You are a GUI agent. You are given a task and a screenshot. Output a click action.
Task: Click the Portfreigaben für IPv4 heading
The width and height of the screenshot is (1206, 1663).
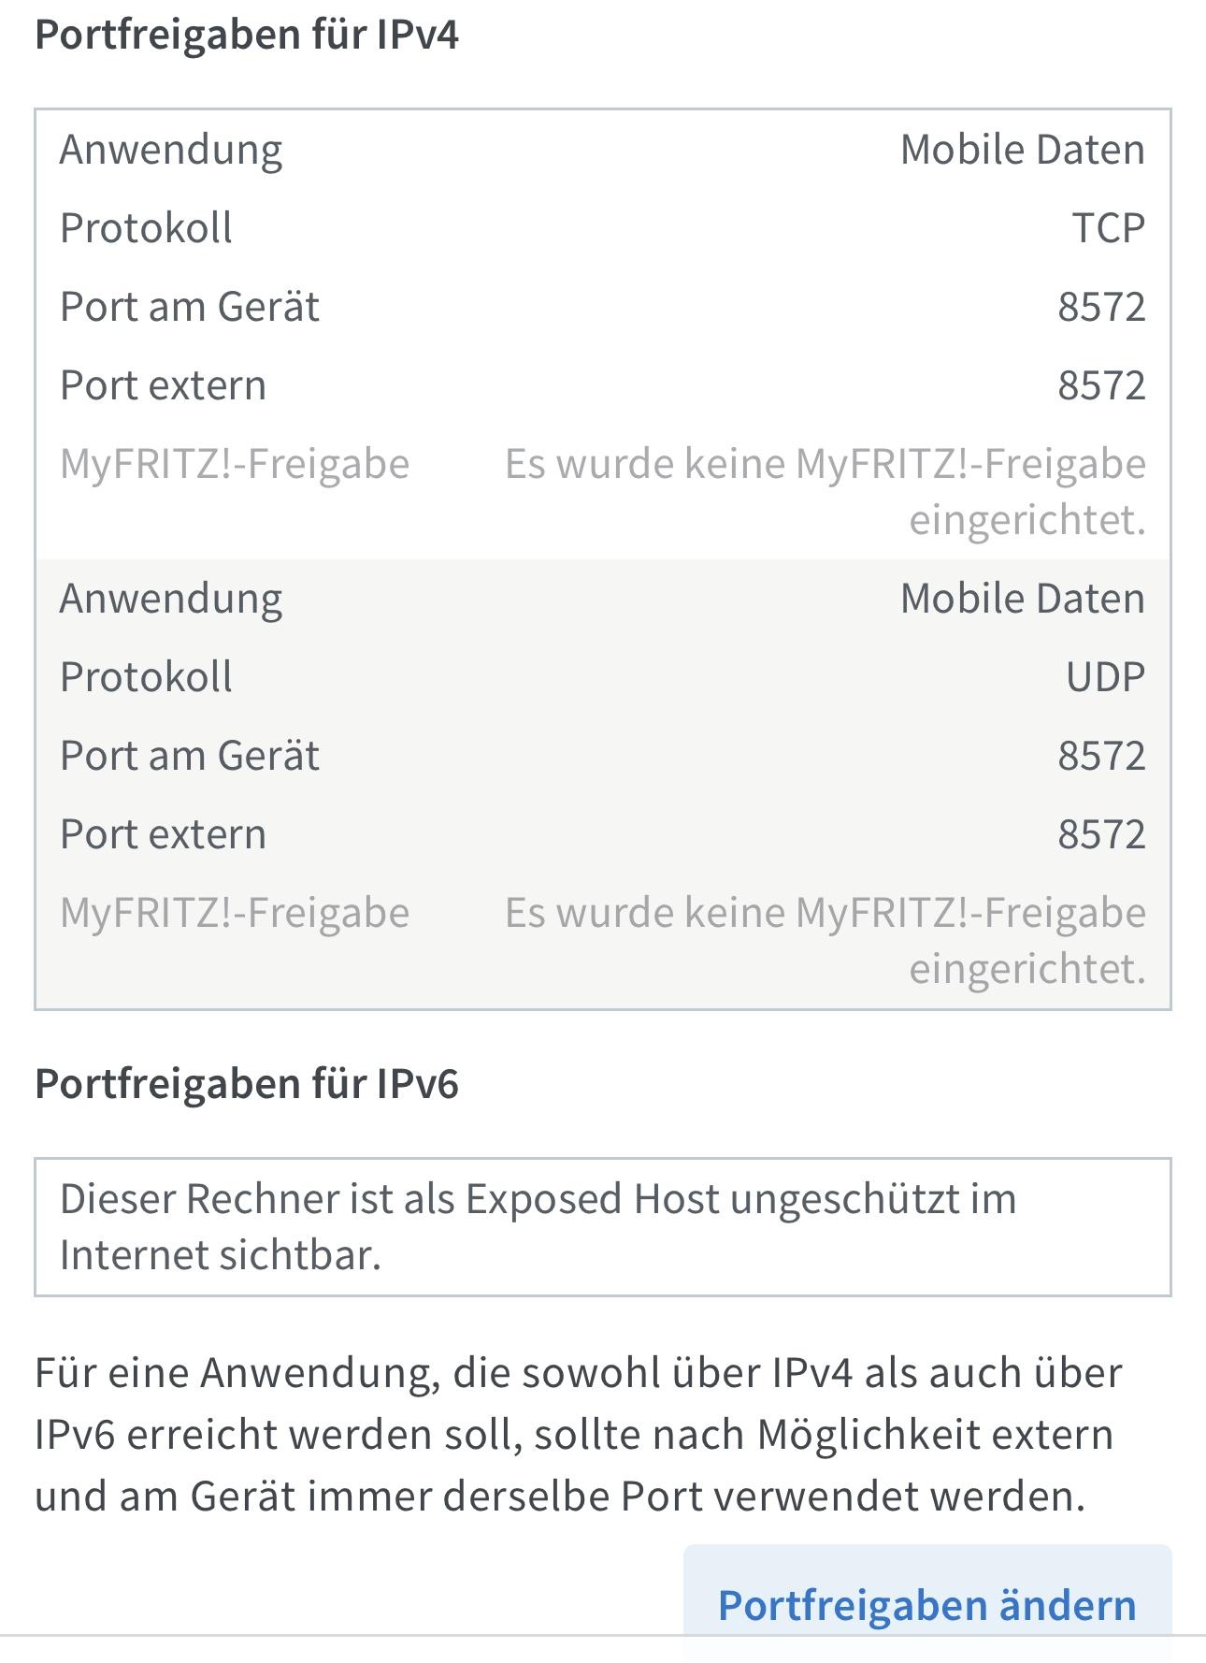point(247,35)
